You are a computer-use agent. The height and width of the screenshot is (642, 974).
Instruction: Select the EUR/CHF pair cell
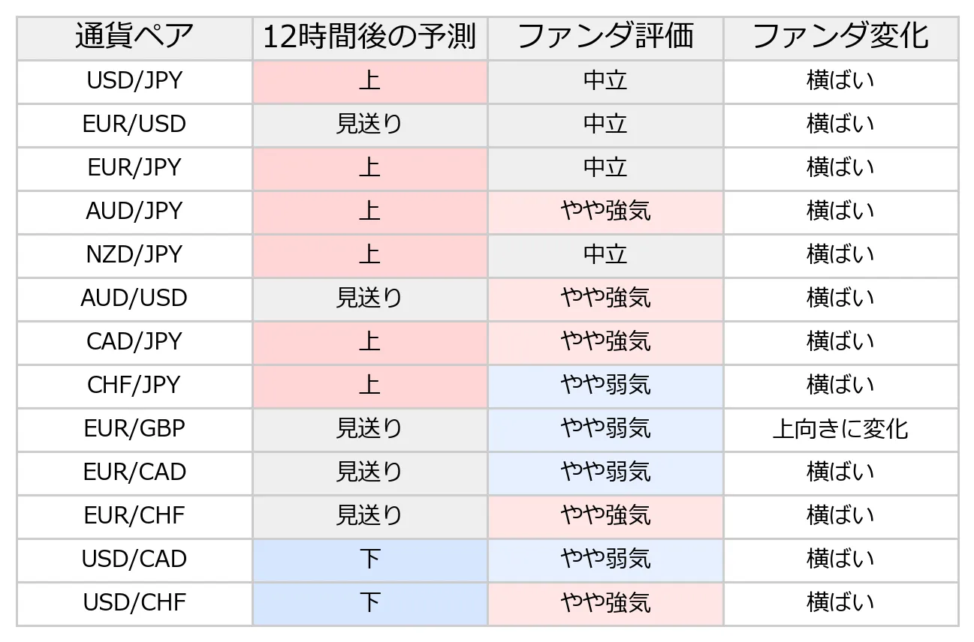click(x=134, y=516)
